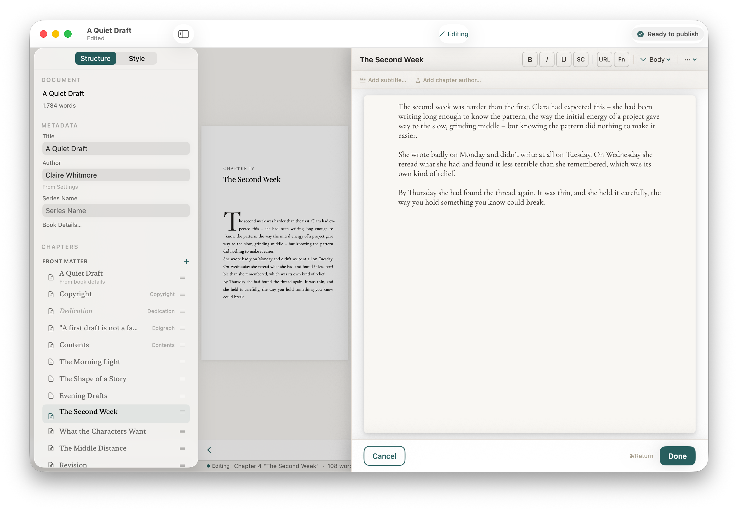Click document icon beside Contents
This screenshot has height=511, width=738.
tap(51, 345)
